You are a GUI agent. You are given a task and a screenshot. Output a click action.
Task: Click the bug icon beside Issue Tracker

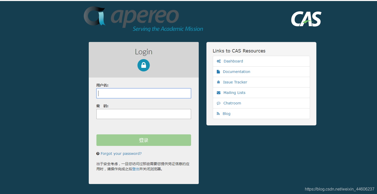click(x=219, y=82)
